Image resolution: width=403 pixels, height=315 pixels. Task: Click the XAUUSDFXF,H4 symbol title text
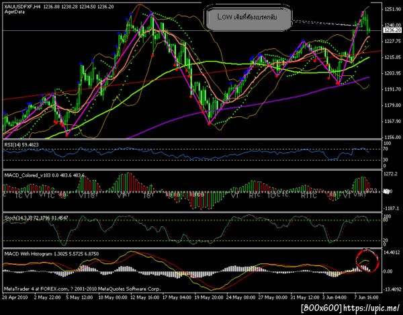(22, 7)
